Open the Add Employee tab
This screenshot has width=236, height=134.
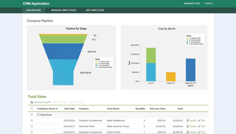tap(95, 10)
